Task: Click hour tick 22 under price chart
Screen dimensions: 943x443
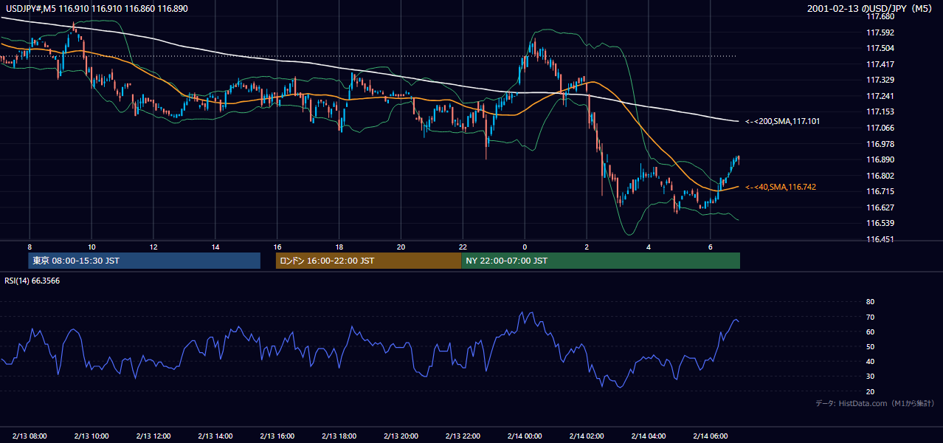Action: point(463,246)
